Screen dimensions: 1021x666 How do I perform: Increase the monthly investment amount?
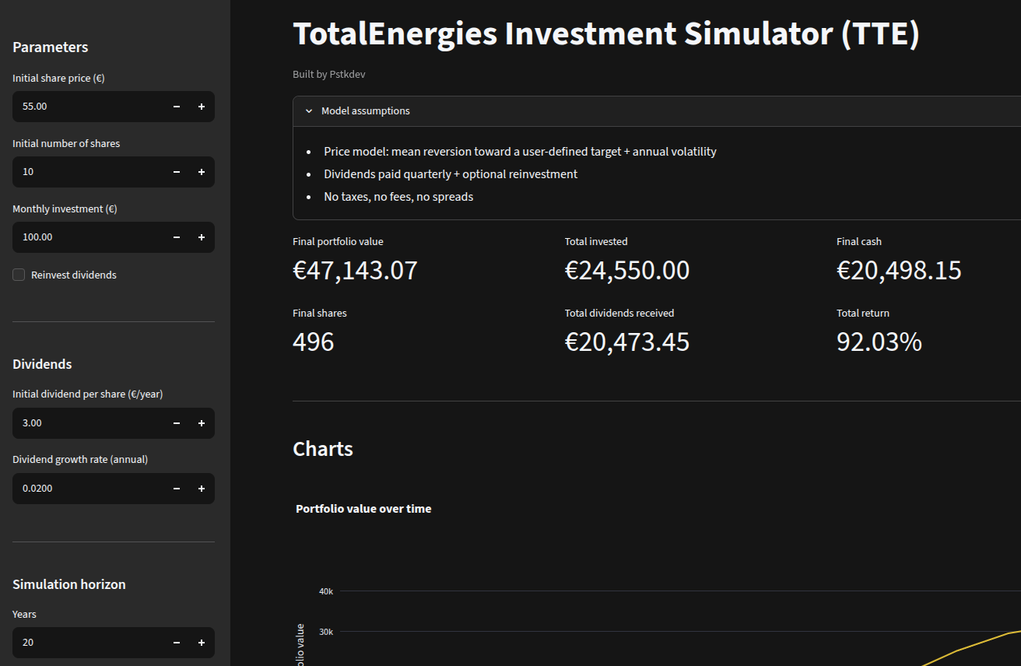point(202,237)
